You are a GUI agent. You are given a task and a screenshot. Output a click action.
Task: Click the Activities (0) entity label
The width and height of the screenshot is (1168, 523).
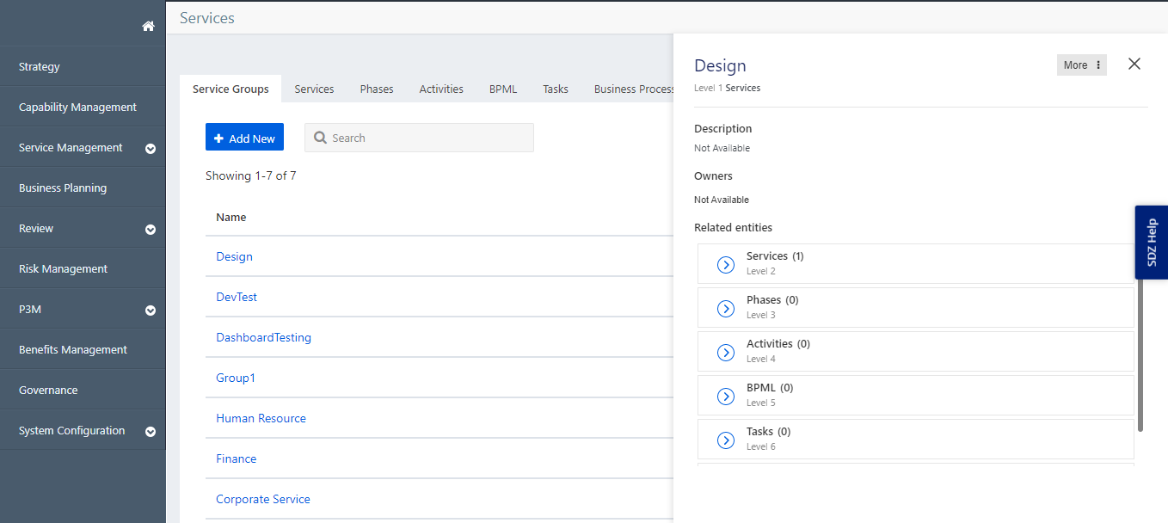point(778,344)
